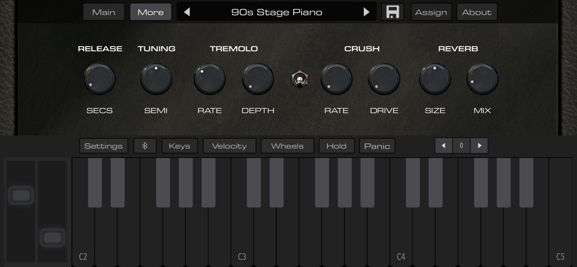Image resolution: width=577 pixels, height=267 pixels.
Task: Save preset with the floppy disk icon
Action: (x=392, y=12)
